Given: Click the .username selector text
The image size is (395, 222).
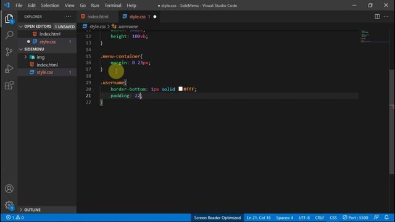Looking at the screenshot, I should (112, 83).
